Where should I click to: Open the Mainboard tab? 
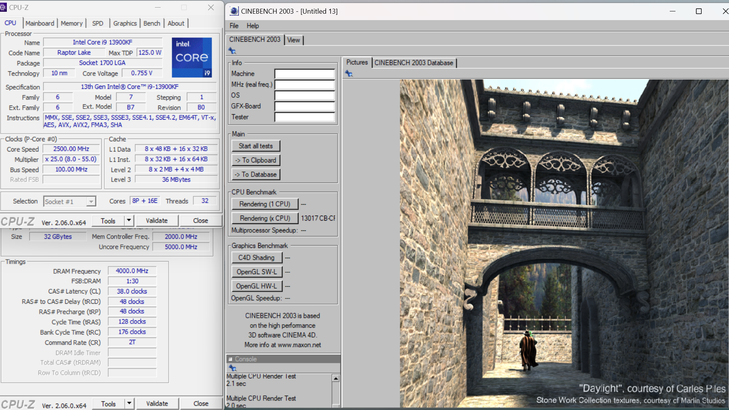[x=40, y=23]
